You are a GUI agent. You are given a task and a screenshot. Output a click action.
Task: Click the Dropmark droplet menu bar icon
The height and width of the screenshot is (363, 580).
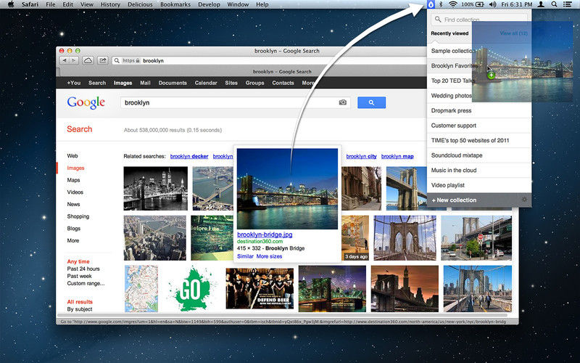pyautogui.click(x=431, y=4)
